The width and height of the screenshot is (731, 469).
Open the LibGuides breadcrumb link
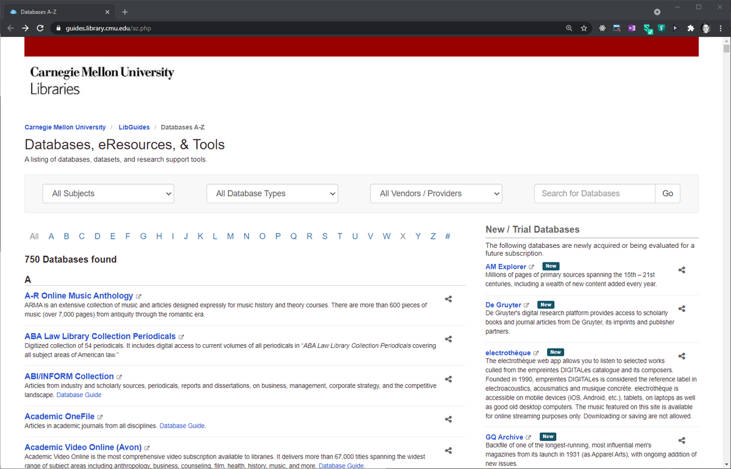pyautogui.click(x=134, y=127)
